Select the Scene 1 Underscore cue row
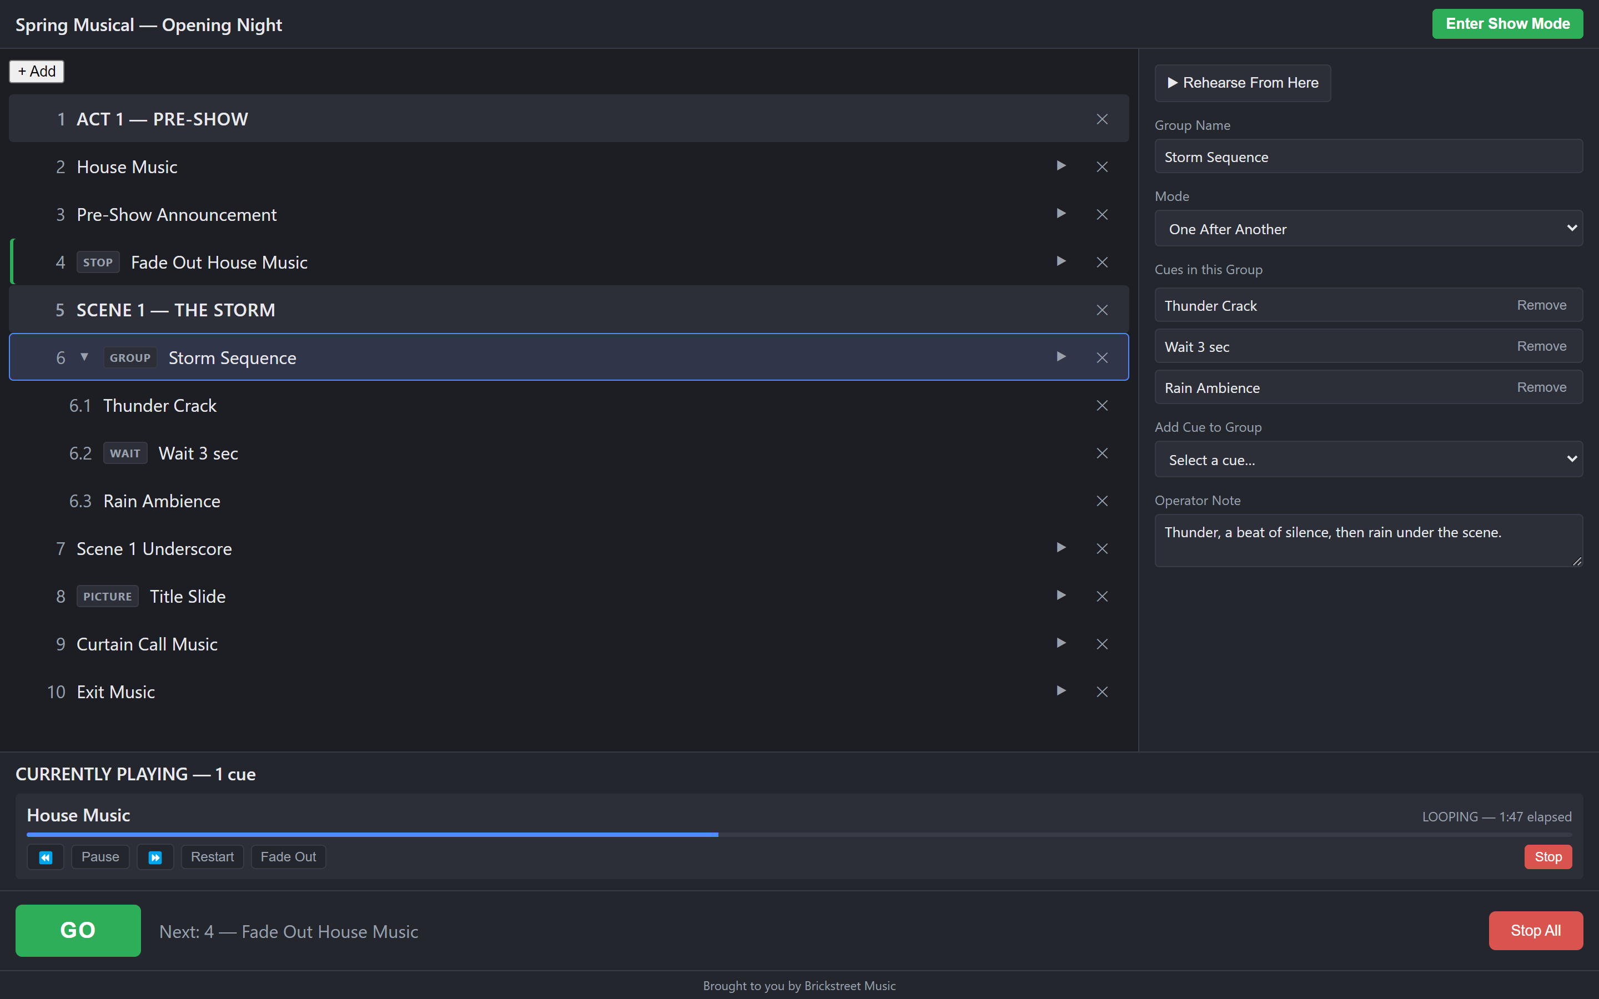 tap(569, 548)
